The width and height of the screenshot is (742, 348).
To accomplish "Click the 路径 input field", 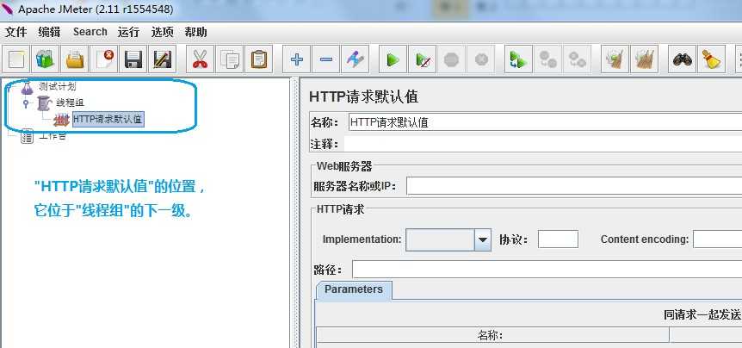I will 547,270.
